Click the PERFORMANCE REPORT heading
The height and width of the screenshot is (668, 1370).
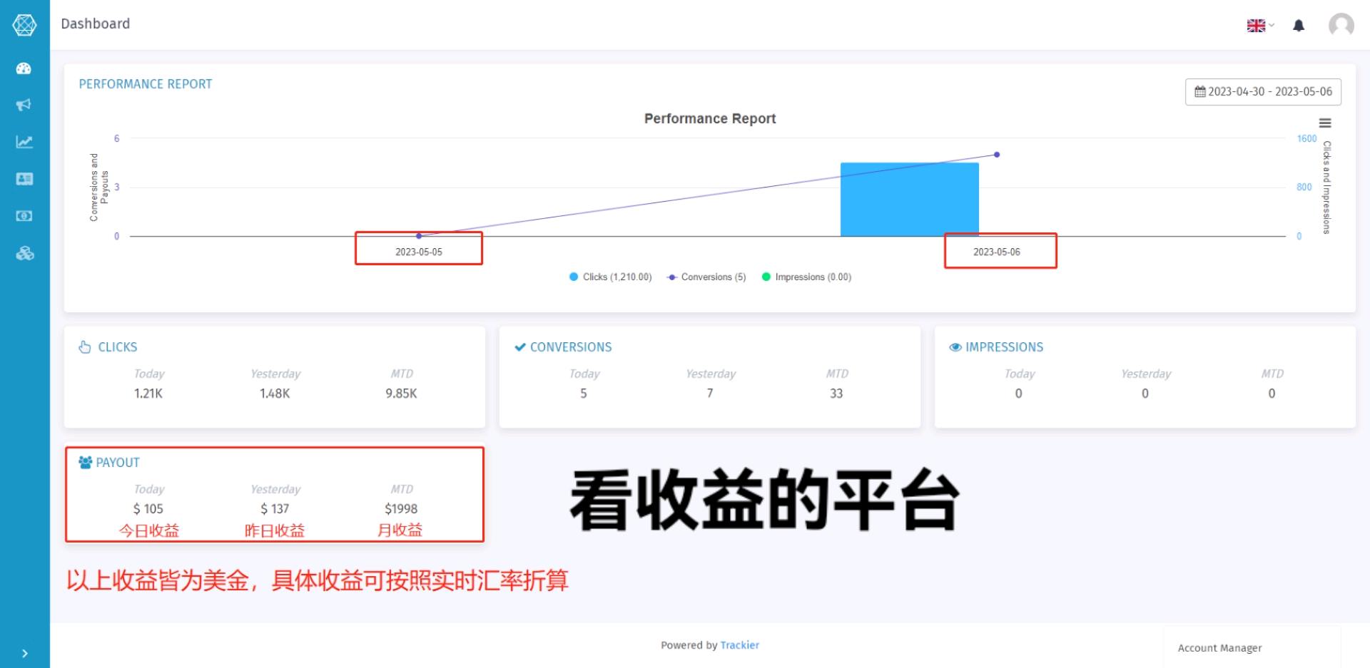pos(146,84)
